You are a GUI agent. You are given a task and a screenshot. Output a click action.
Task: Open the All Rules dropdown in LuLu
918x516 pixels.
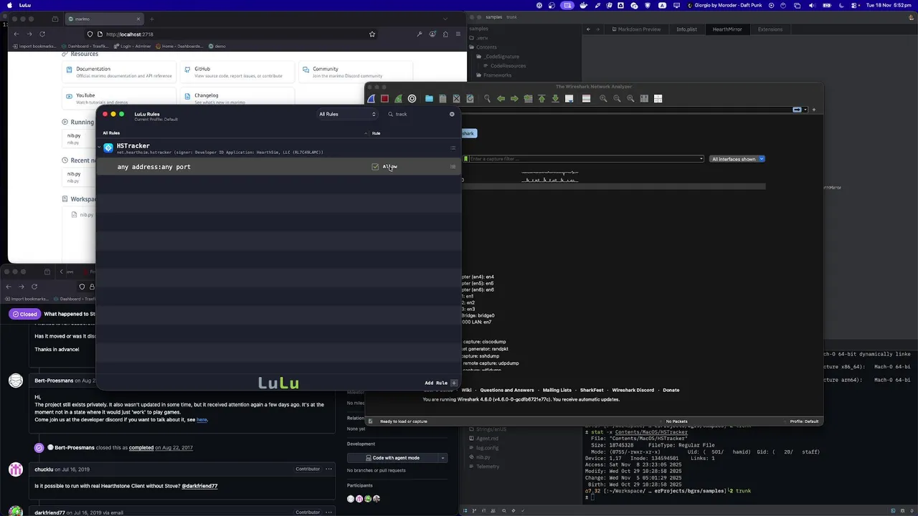click(x=347, y=114)
